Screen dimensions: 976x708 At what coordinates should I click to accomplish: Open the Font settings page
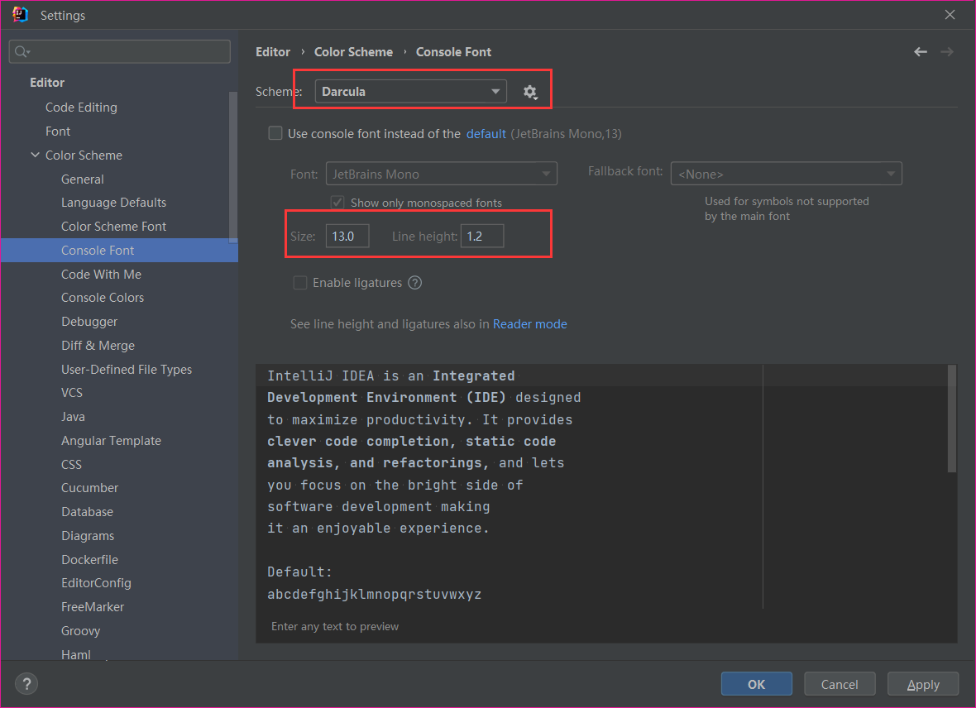coord(58,131)
